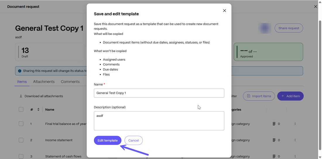Image resolution: width=322 pixels, height=159 pixels.
Task: Focus the Name input field
Action: point(159,93)
